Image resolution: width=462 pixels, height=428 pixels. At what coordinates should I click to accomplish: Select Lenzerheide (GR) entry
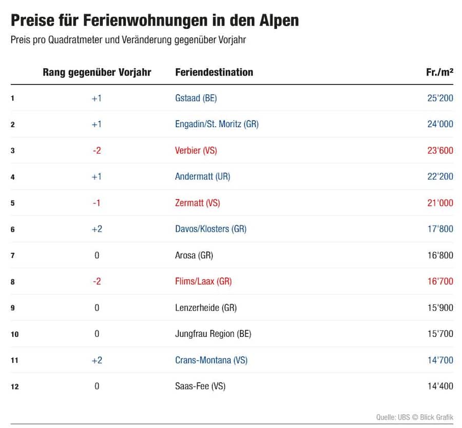(206, 308)
